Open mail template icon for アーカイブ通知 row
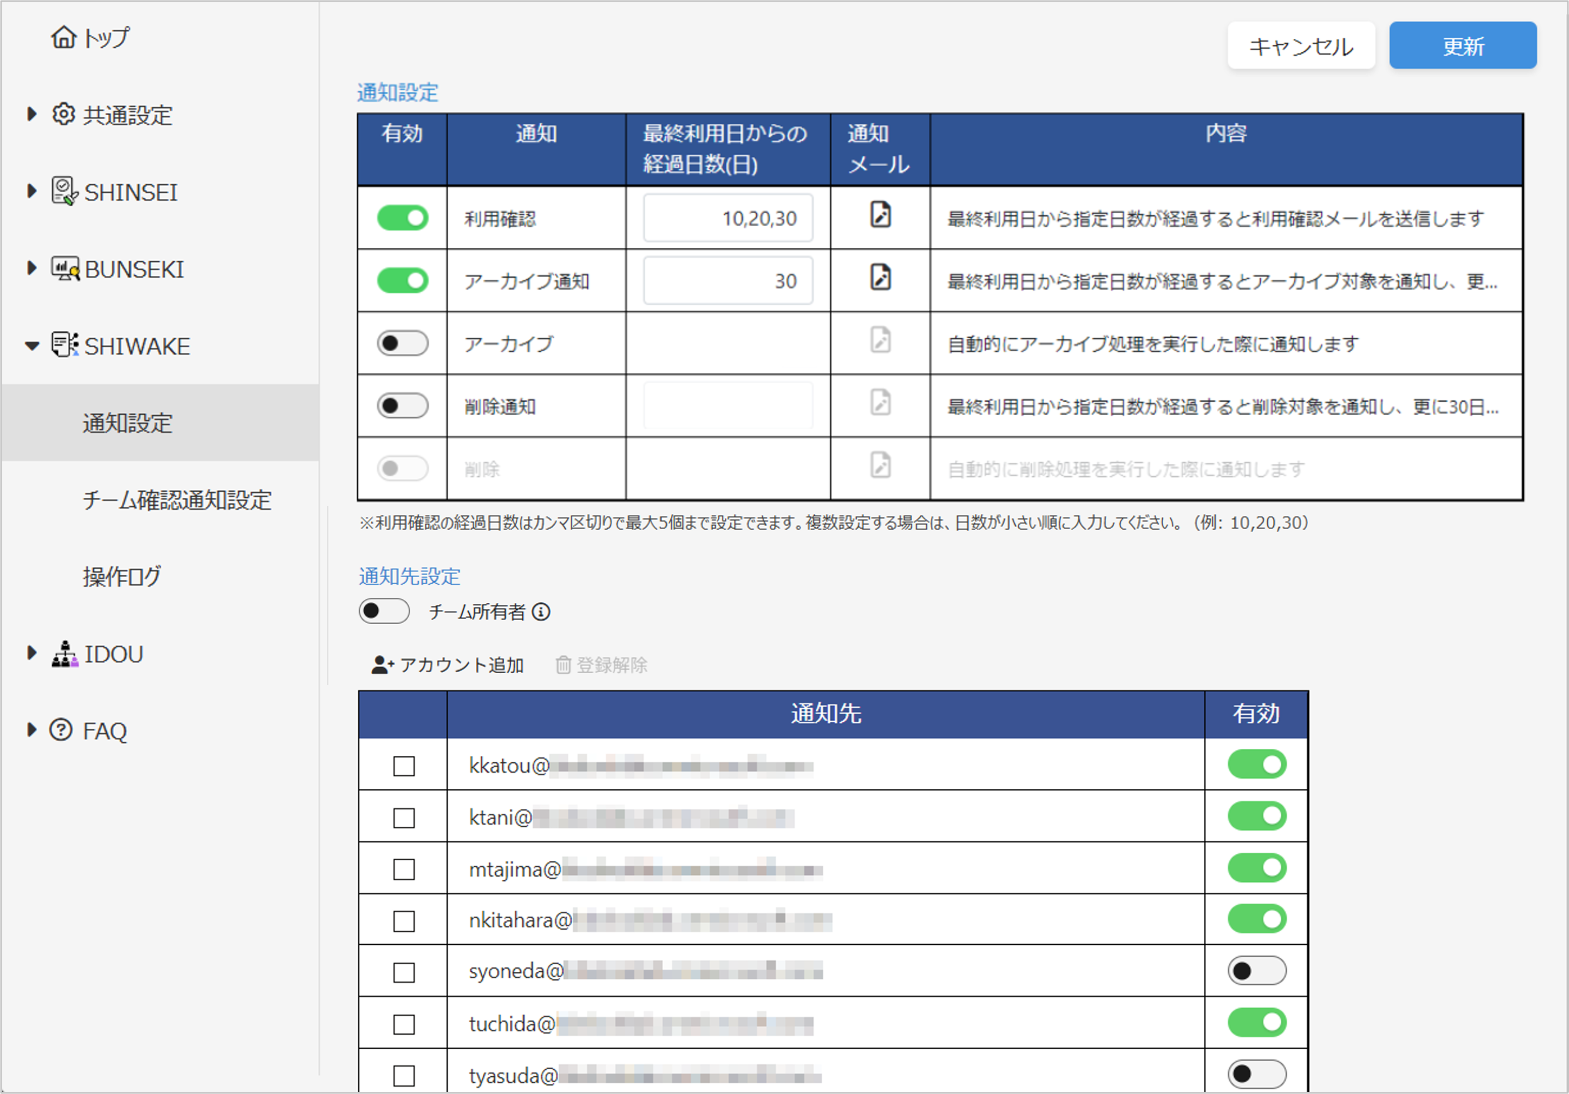This screenshot has height=1094, width=1569. pos(880,278)
